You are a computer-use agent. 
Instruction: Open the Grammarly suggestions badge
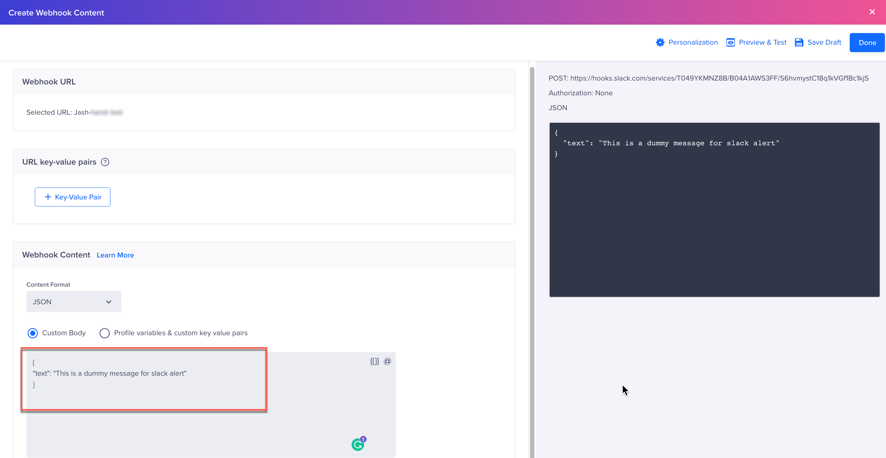(358, 444)
